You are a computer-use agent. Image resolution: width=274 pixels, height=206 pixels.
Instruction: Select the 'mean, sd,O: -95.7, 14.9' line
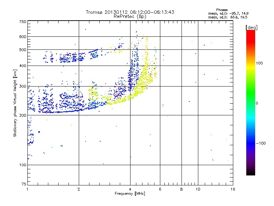228,13
